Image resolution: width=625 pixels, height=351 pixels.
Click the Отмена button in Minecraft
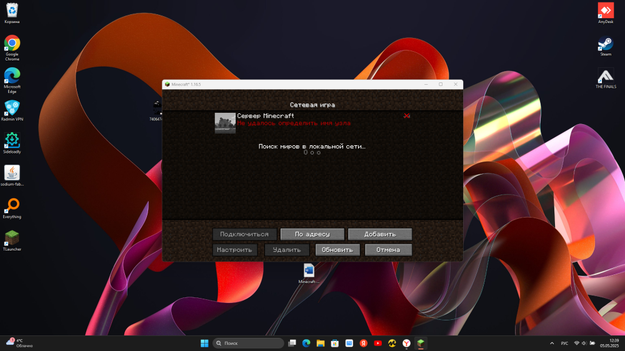(388, 249)
